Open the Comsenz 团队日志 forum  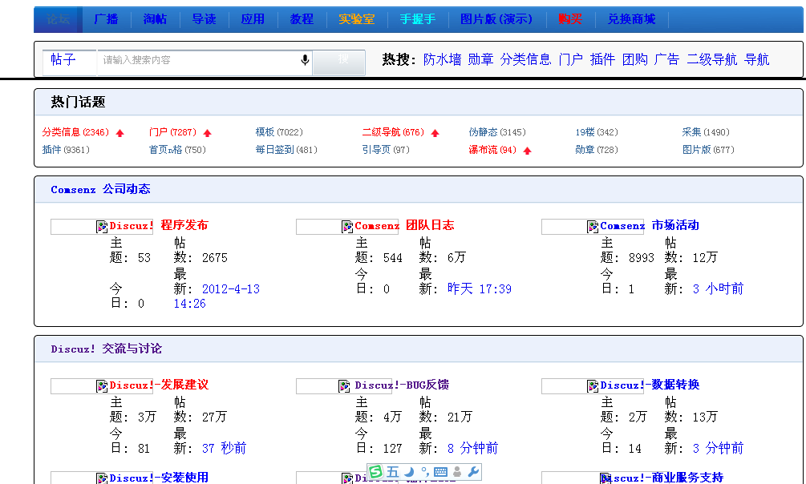(404, 225)
